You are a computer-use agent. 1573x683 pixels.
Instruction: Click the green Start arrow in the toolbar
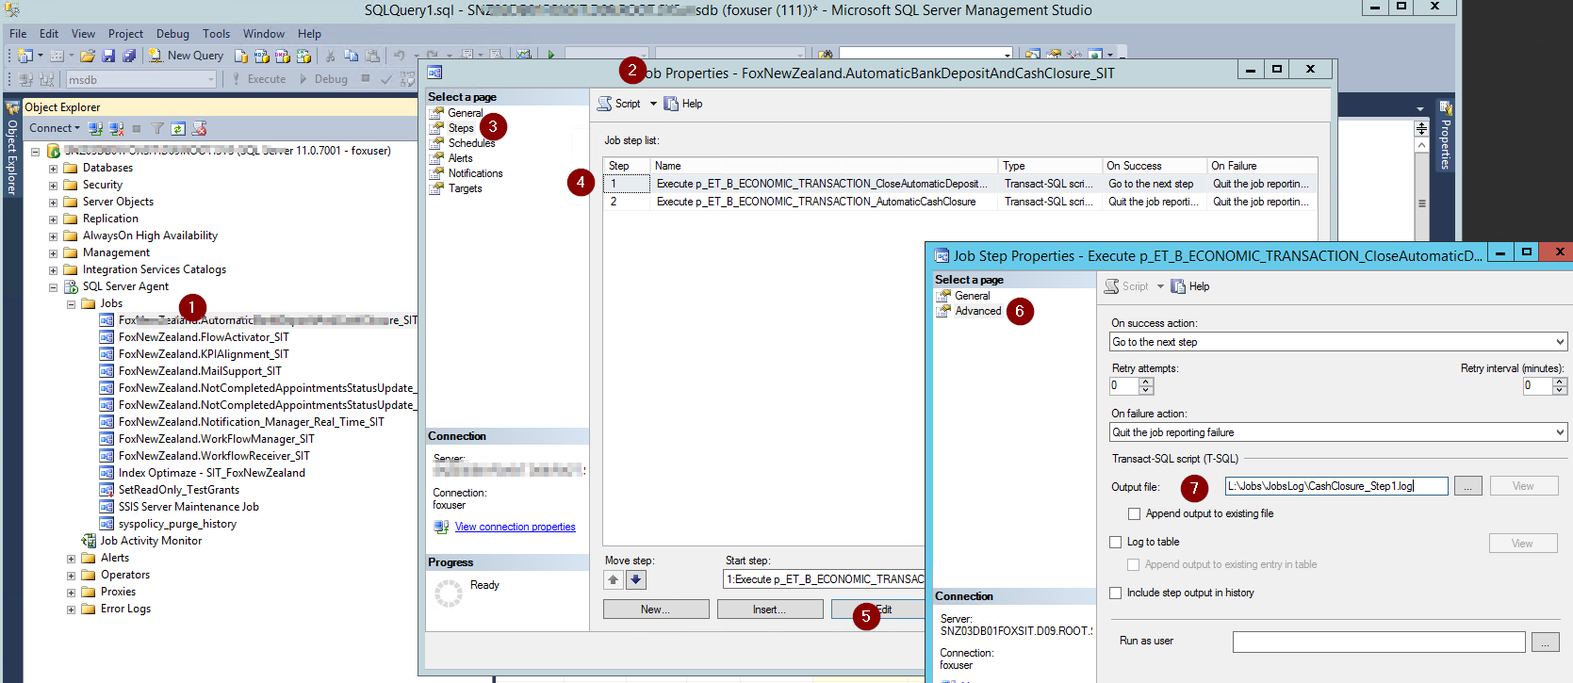[x=551, y=56]
